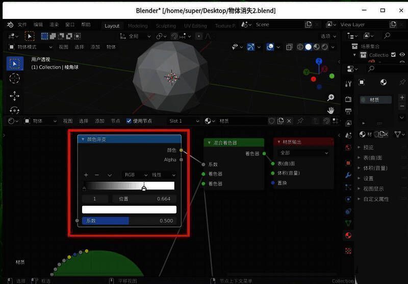The image size is (408, 284).
Task: Add a material slot with the plus button
Action: coord(402,98)
